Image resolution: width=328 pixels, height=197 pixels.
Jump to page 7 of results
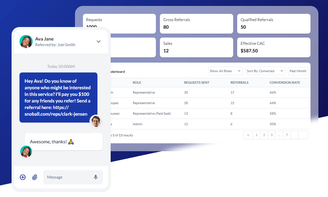[x=287, y=135]
